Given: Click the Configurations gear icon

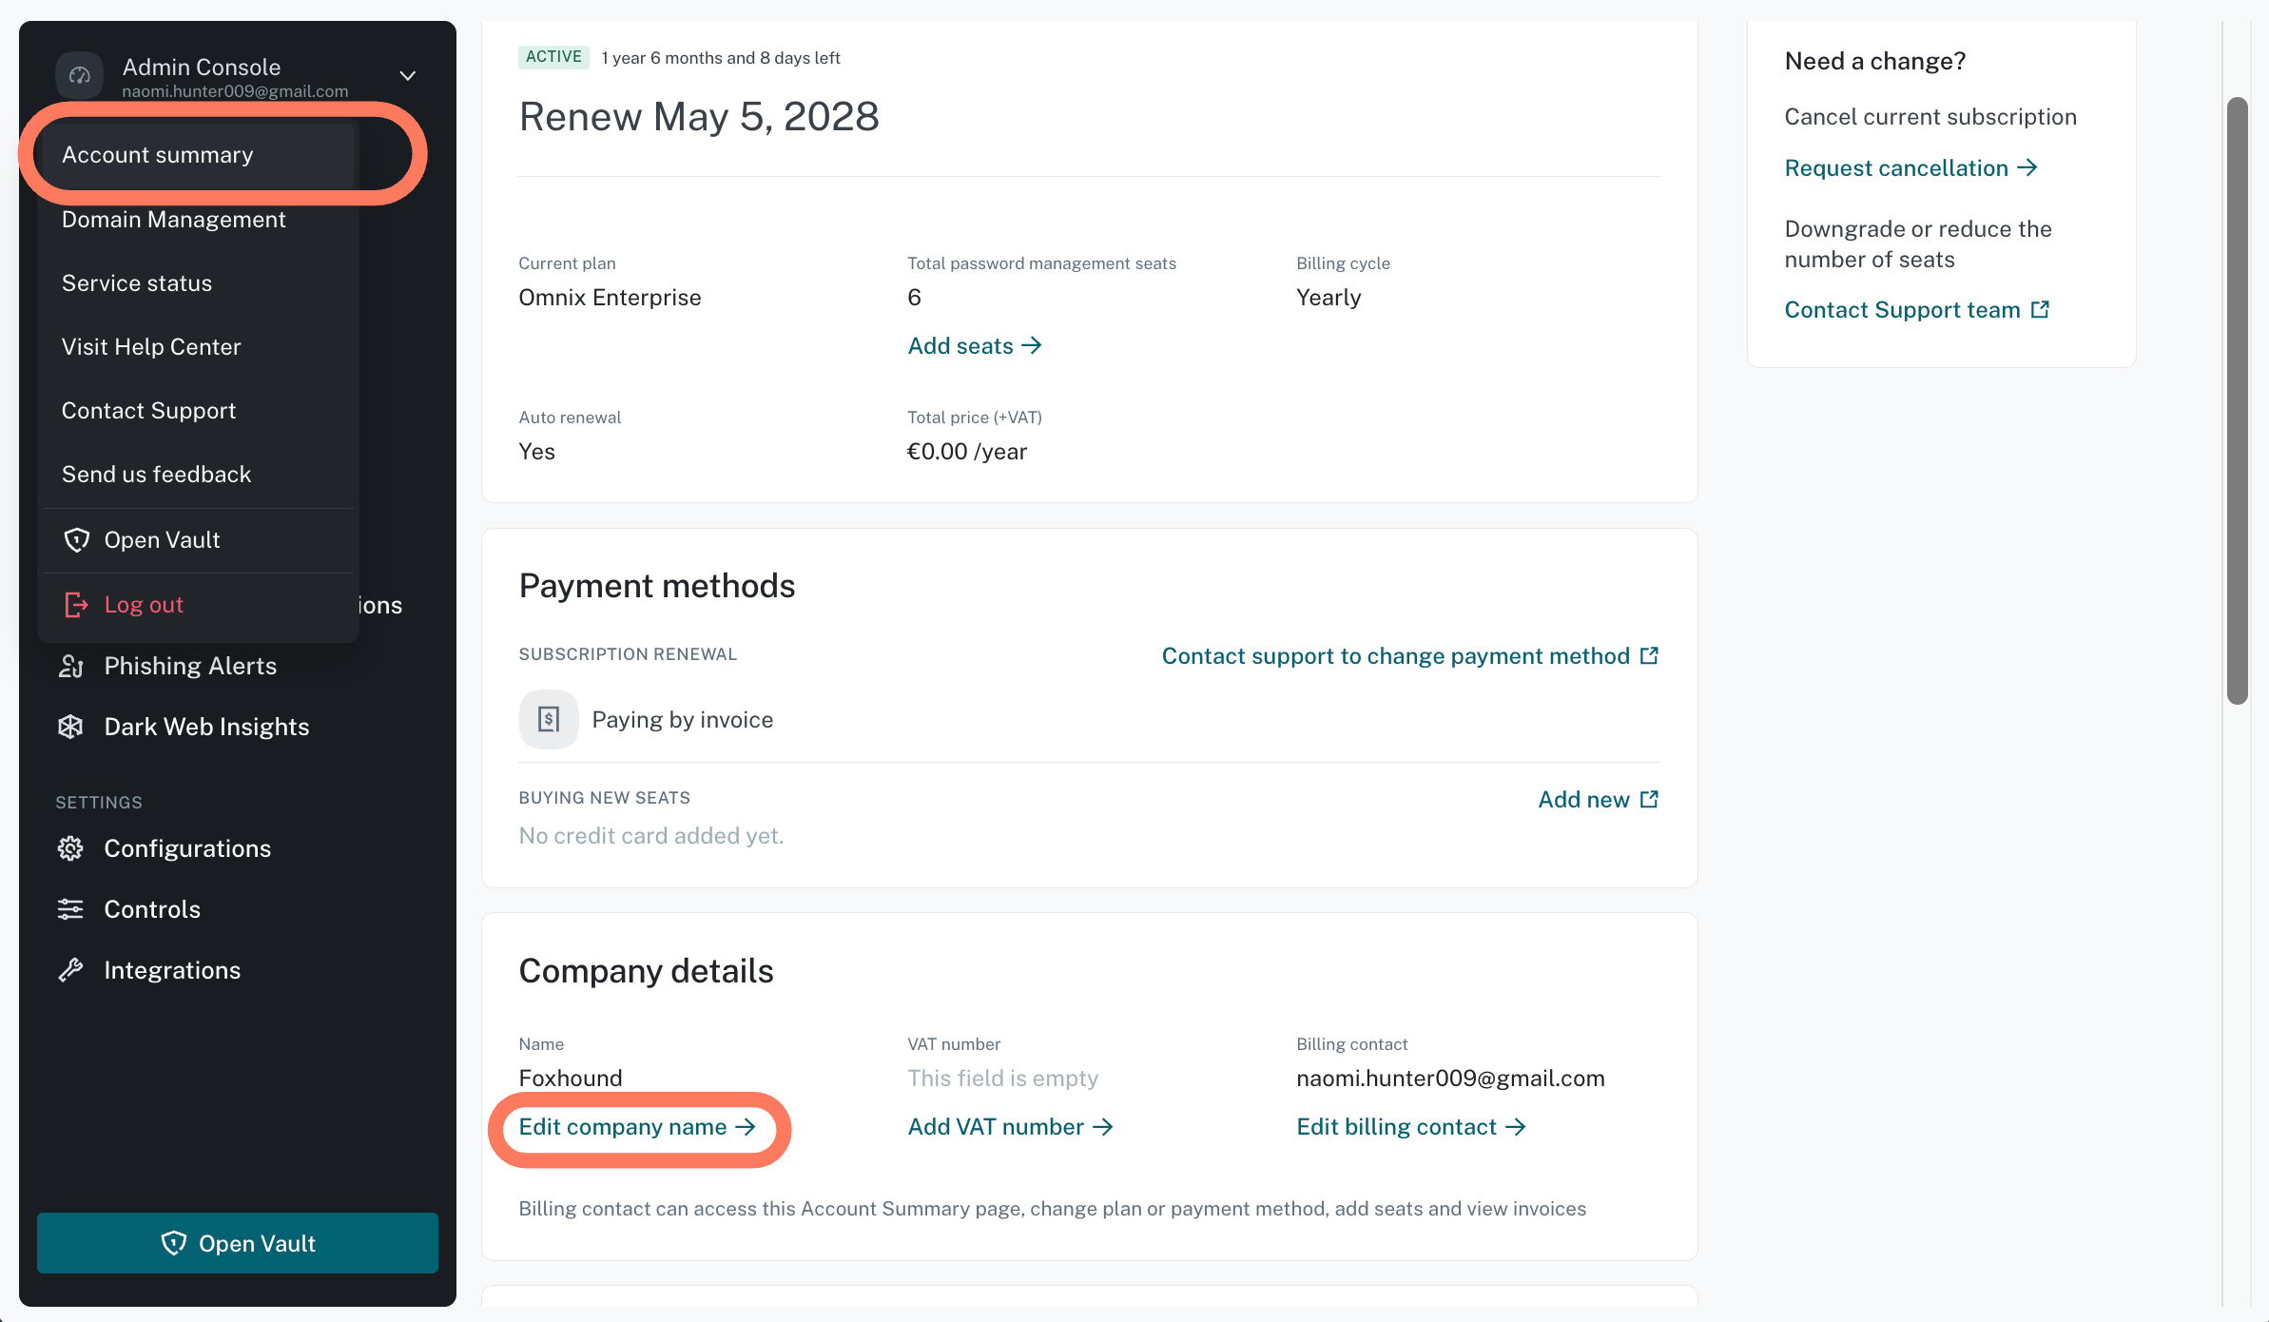Looking at the screenshot, I should tap(70, 848).
